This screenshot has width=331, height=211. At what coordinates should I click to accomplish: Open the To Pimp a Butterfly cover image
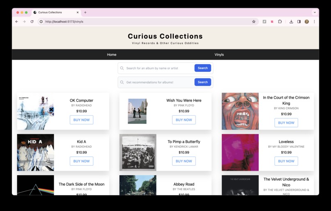click(x=138, y=153)
